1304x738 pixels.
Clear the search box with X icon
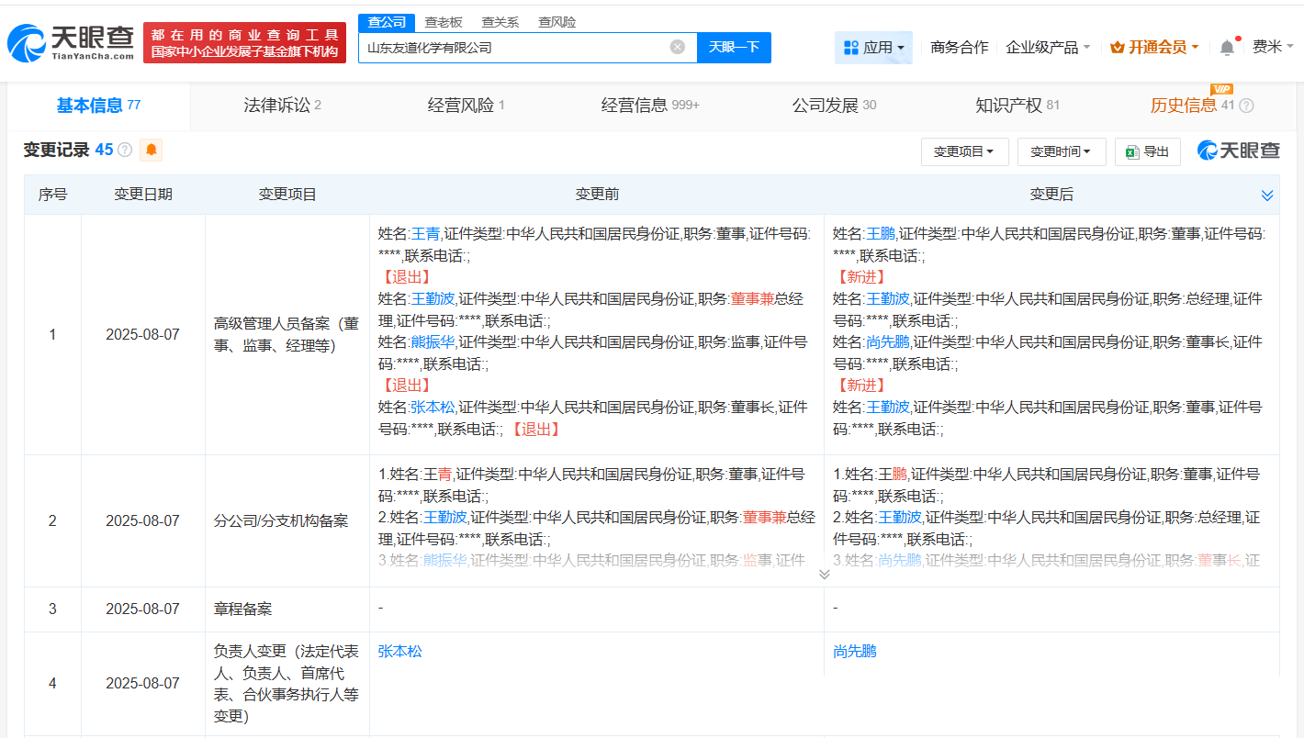677,47
